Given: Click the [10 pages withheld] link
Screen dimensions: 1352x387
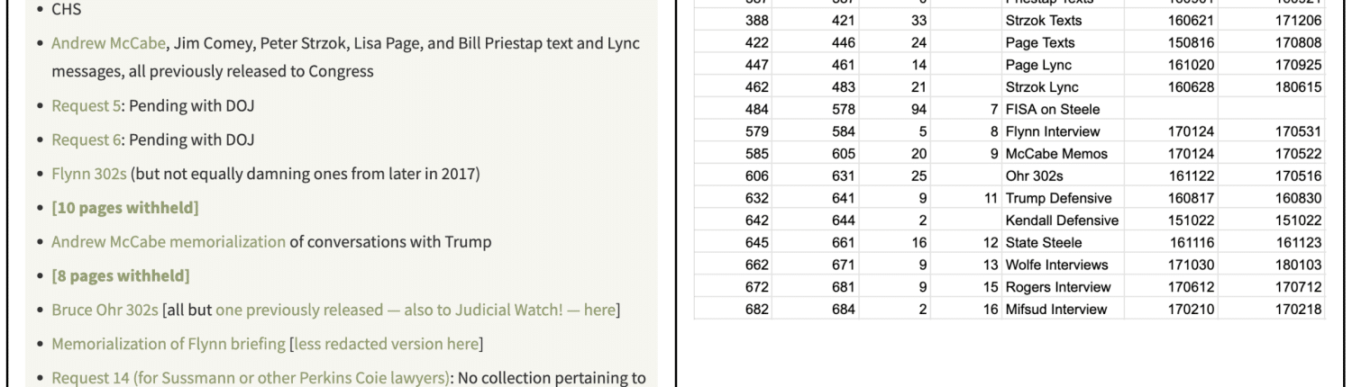Looking at the screenshot, I should coord(125,208).
